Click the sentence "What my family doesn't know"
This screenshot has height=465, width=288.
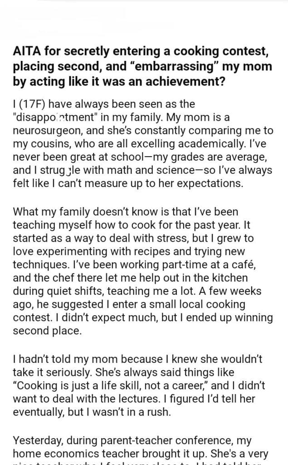pos(76,212)
